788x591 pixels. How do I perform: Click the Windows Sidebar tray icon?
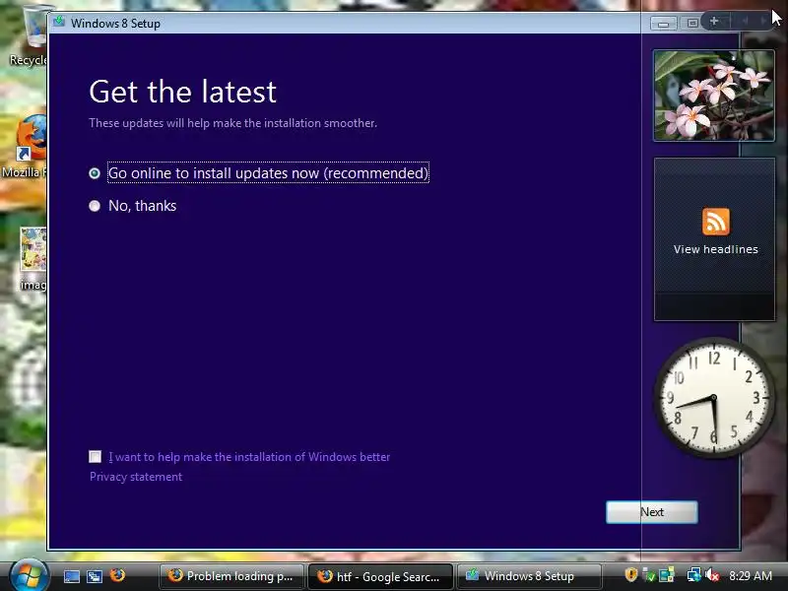667,575
